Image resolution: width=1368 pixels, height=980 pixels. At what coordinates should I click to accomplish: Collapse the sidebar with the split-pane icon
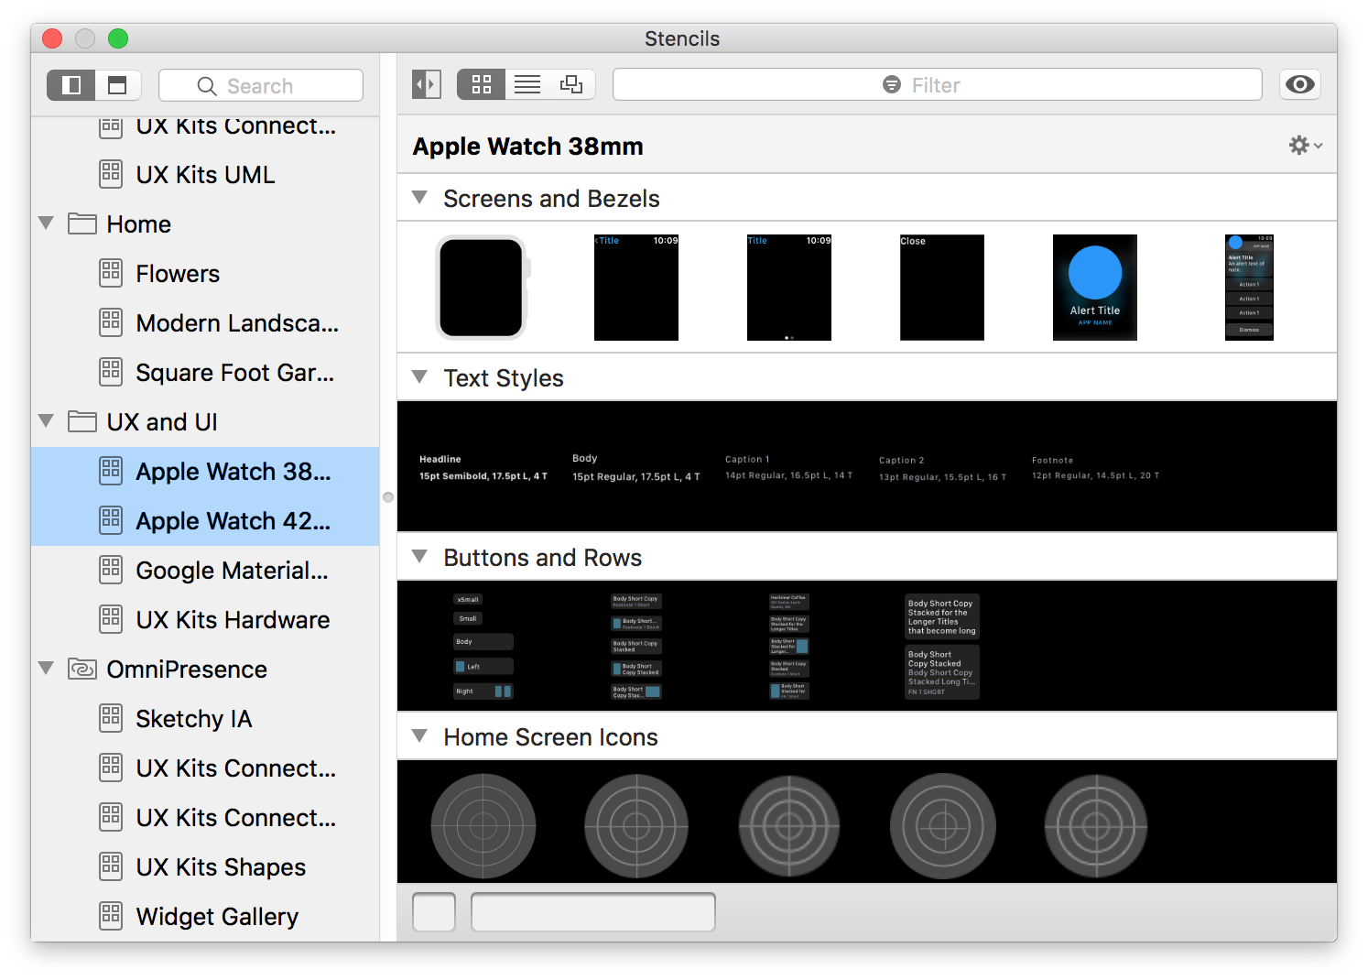point(427,84)
